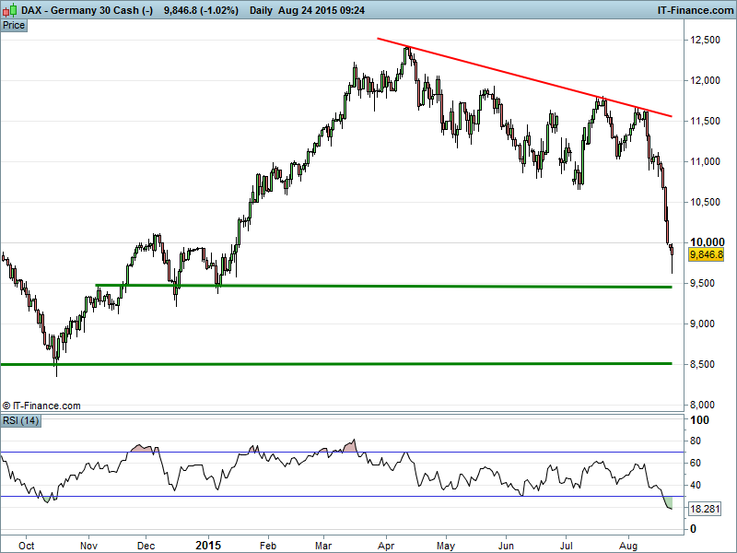
Task: Click the Oct label on time axis
Action: click(27, 544)
